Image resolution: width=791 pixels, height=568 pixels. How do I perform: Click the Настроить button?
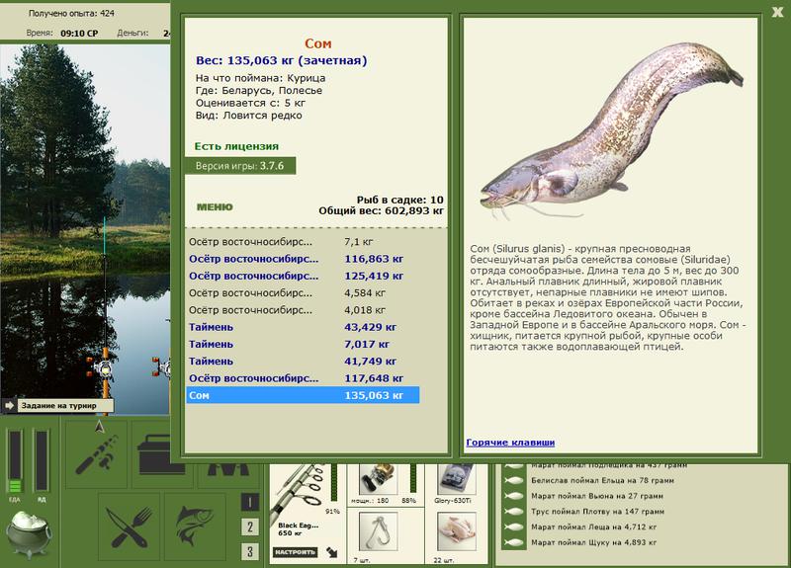tap(296, 552)
